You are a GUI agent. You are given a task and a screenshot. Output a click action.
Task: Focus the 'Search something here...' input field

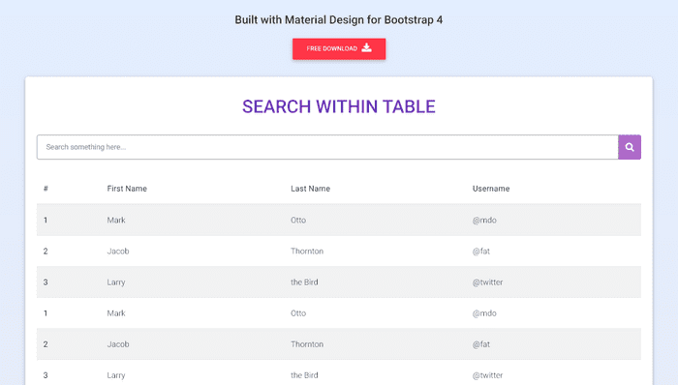click(327, 147)
